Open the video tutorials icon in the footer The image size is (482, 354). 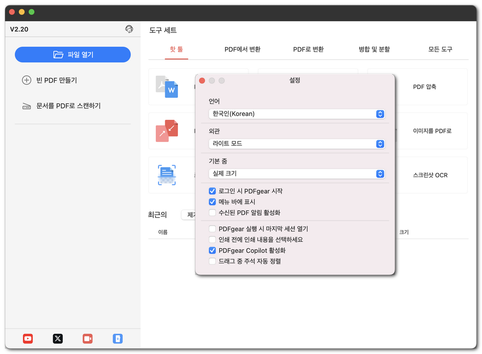point(87,338)
